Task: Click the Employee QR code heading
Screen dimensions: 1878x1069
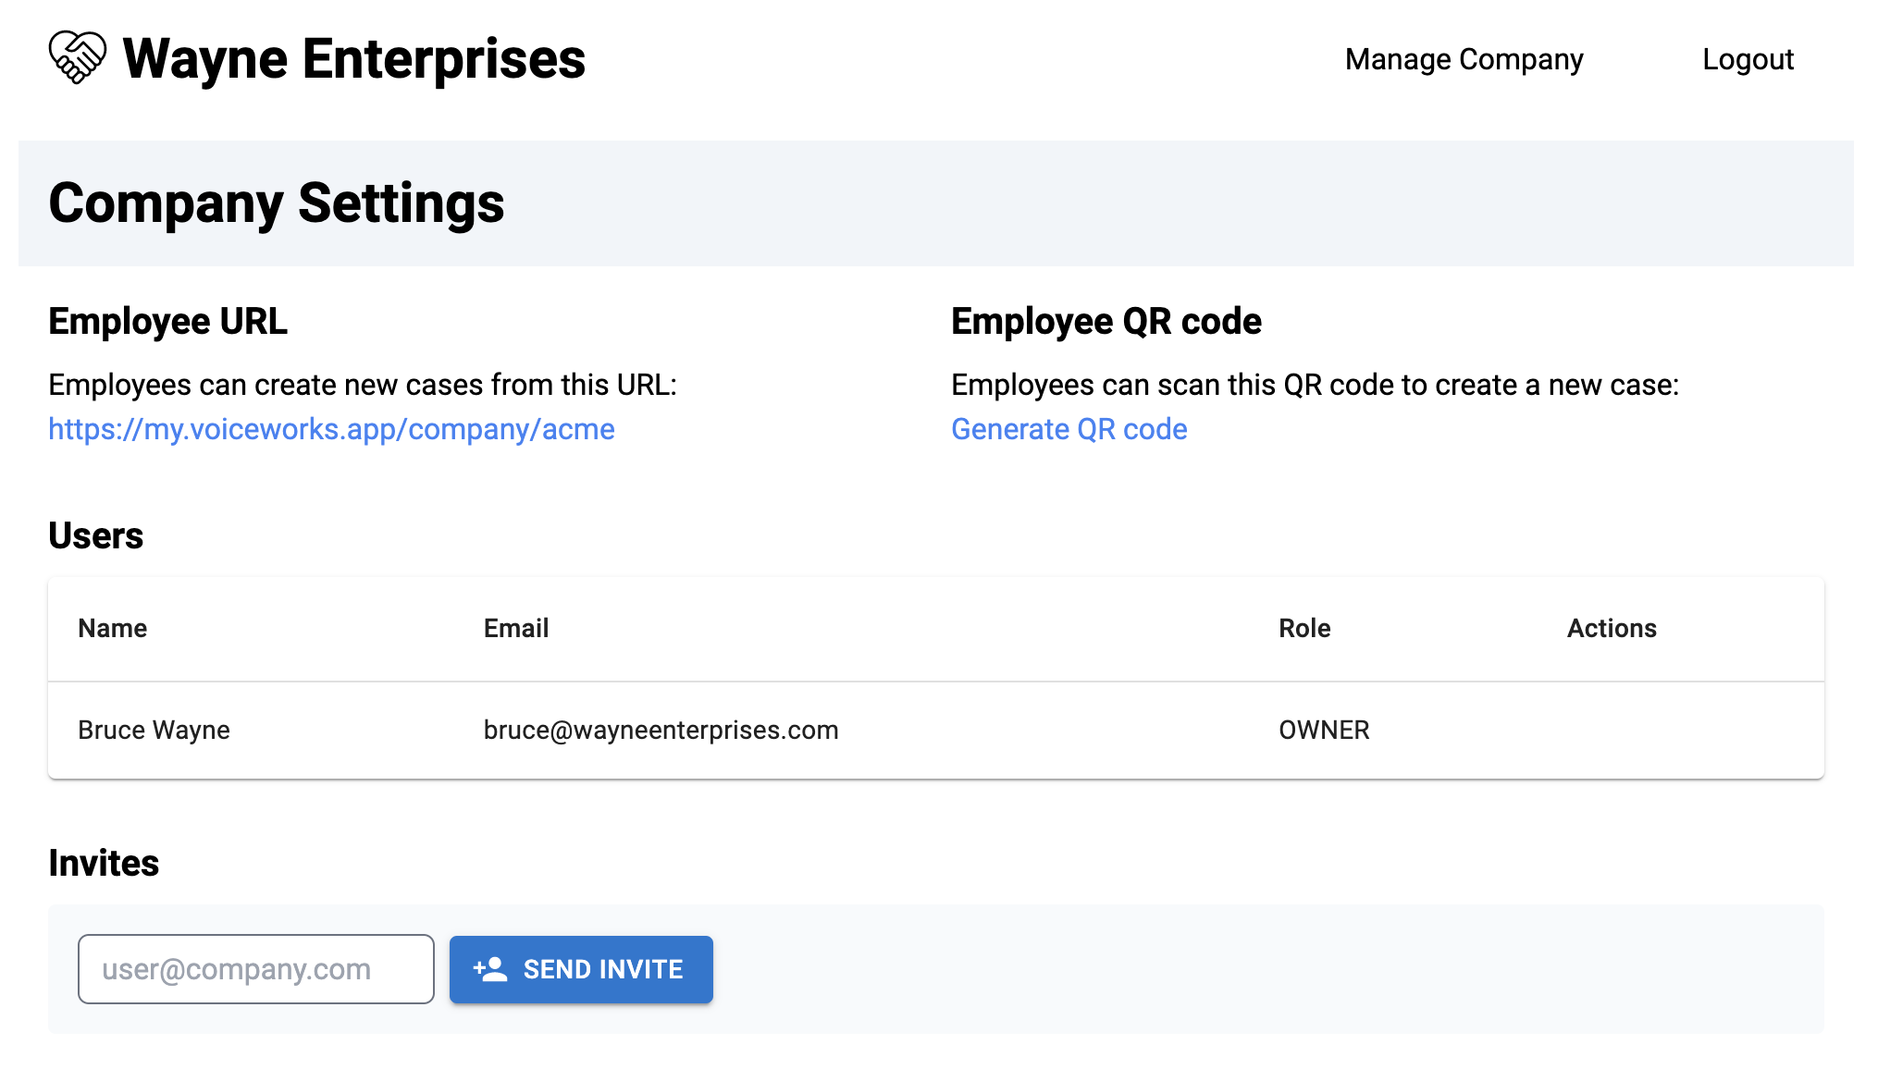Action: (1106, 321)
